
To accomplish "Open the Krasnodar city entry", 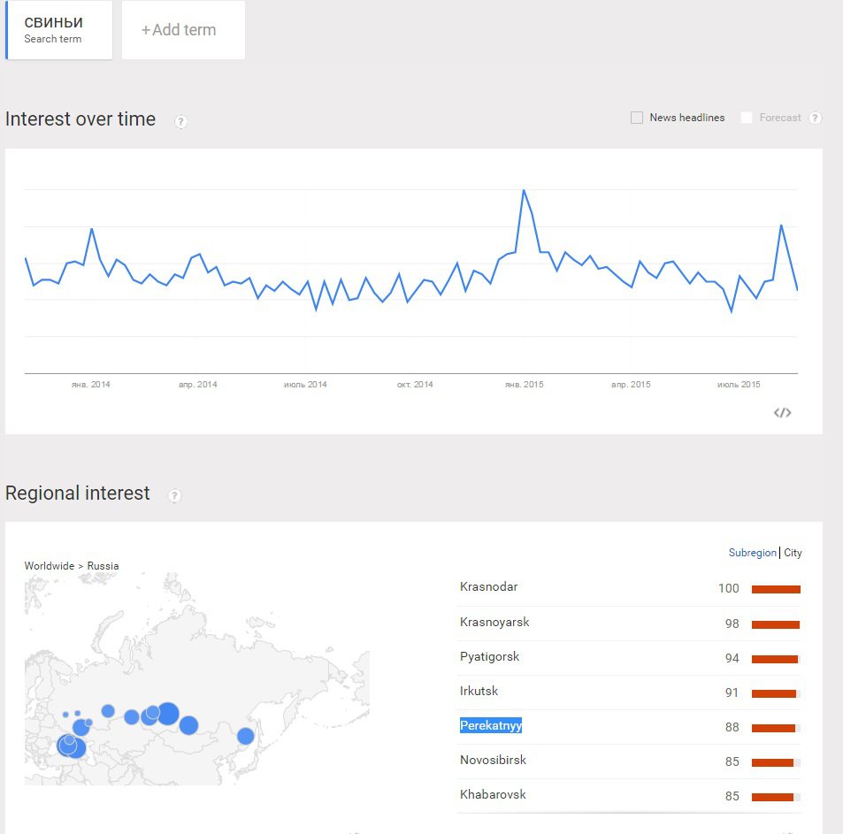I will (489, 587).
